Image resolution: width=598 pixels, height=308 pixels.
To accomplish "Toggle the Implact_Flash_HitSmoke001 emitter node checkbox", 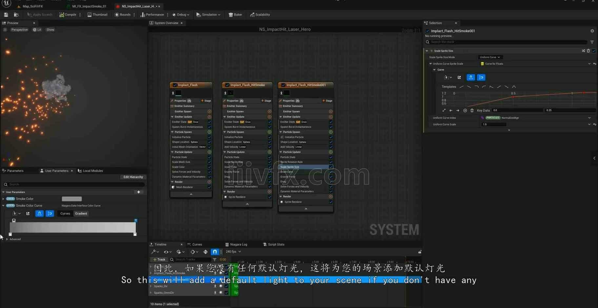I will click(x=283, y=85).
